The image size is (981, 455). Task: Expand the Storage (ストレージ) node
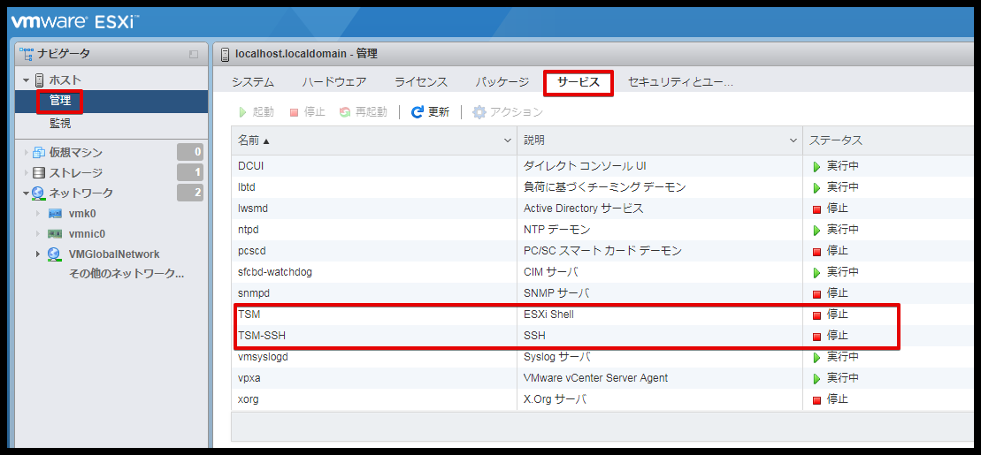click(27, 172)
